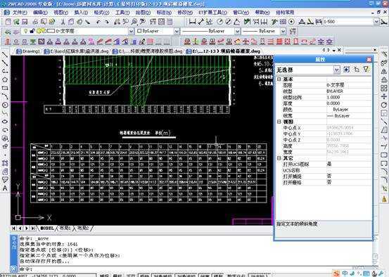
Task: Click the Move tool in the right toolbar
Action: pos(384,96)
